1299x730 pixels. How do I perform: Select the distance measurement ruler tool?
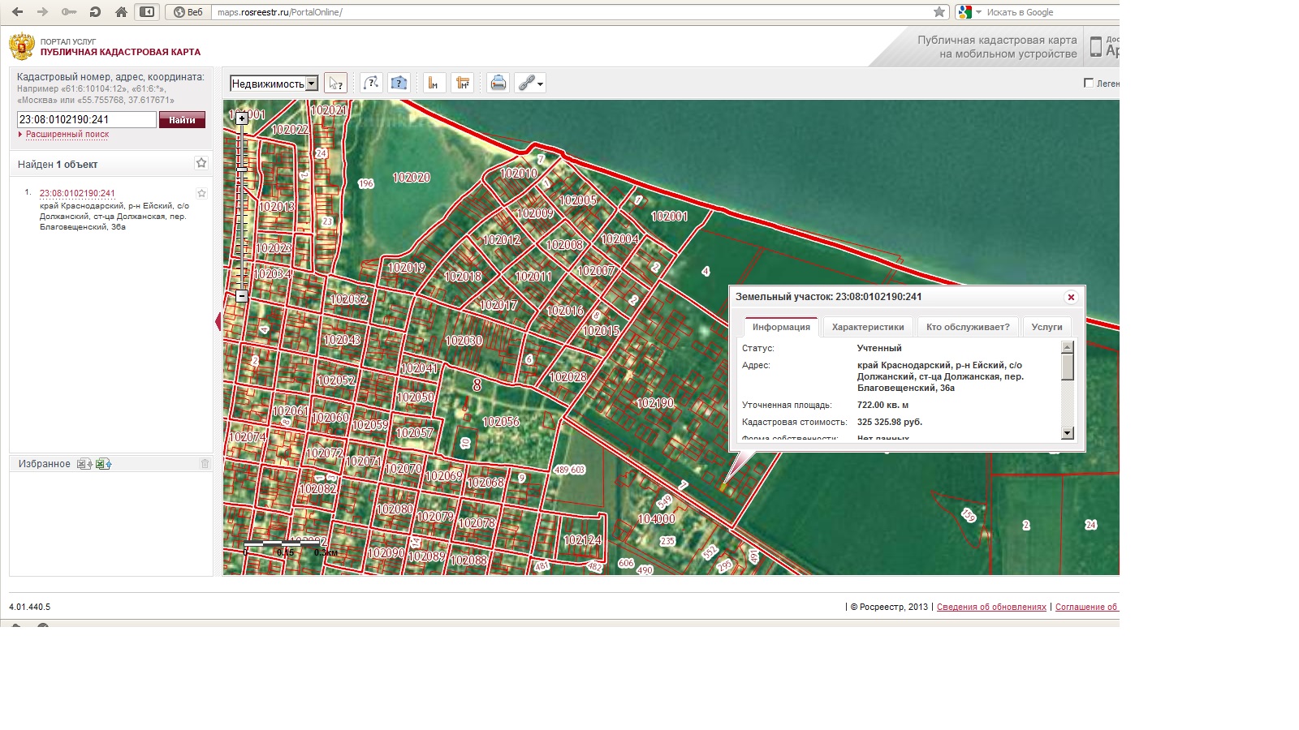(434, 84)
